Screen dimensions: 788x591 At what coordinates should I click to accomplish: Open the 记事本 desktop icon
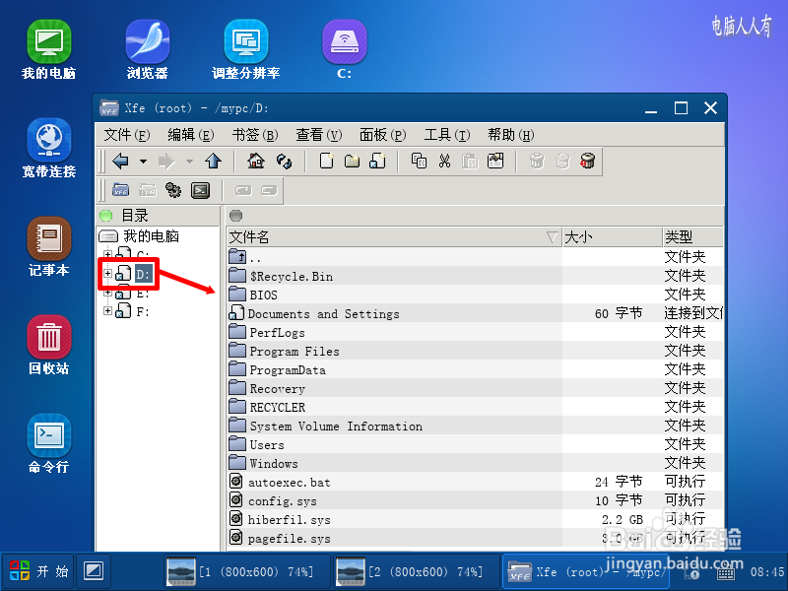click(48, 247)
